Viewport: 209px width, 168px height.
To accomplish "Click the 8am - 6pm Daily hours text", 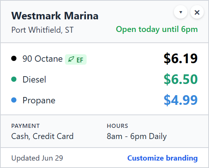I will tap(137, 136).
